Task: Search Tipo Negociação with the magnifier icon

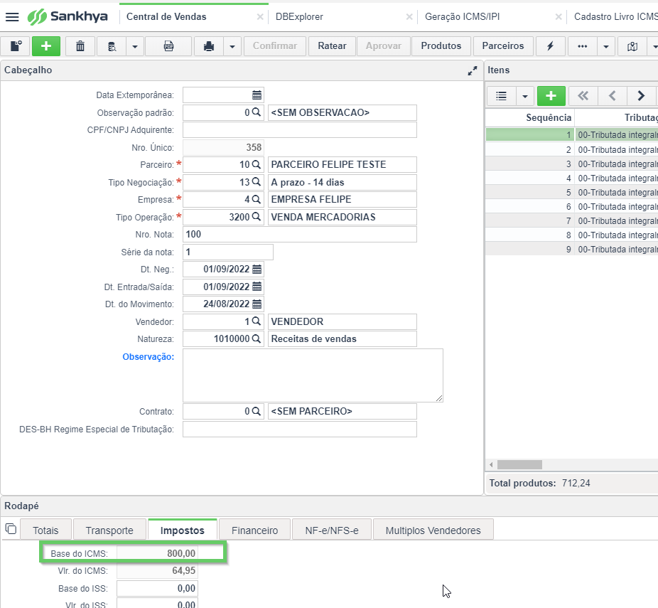Action: tap(256, 182)
